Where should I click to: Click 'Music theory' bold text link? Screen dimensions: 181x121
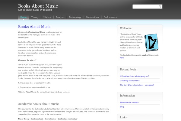(24, 119)
